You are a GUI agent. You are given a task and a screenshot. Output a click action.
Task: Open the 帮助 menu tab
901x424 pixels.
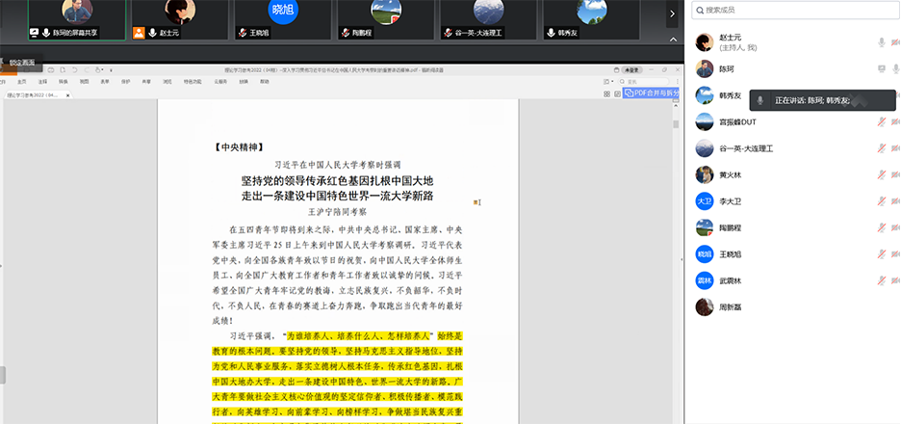265,82
